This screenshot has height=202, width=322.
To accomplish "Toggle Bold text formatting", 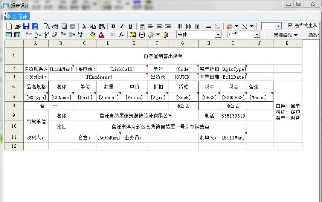I will 113,26.
